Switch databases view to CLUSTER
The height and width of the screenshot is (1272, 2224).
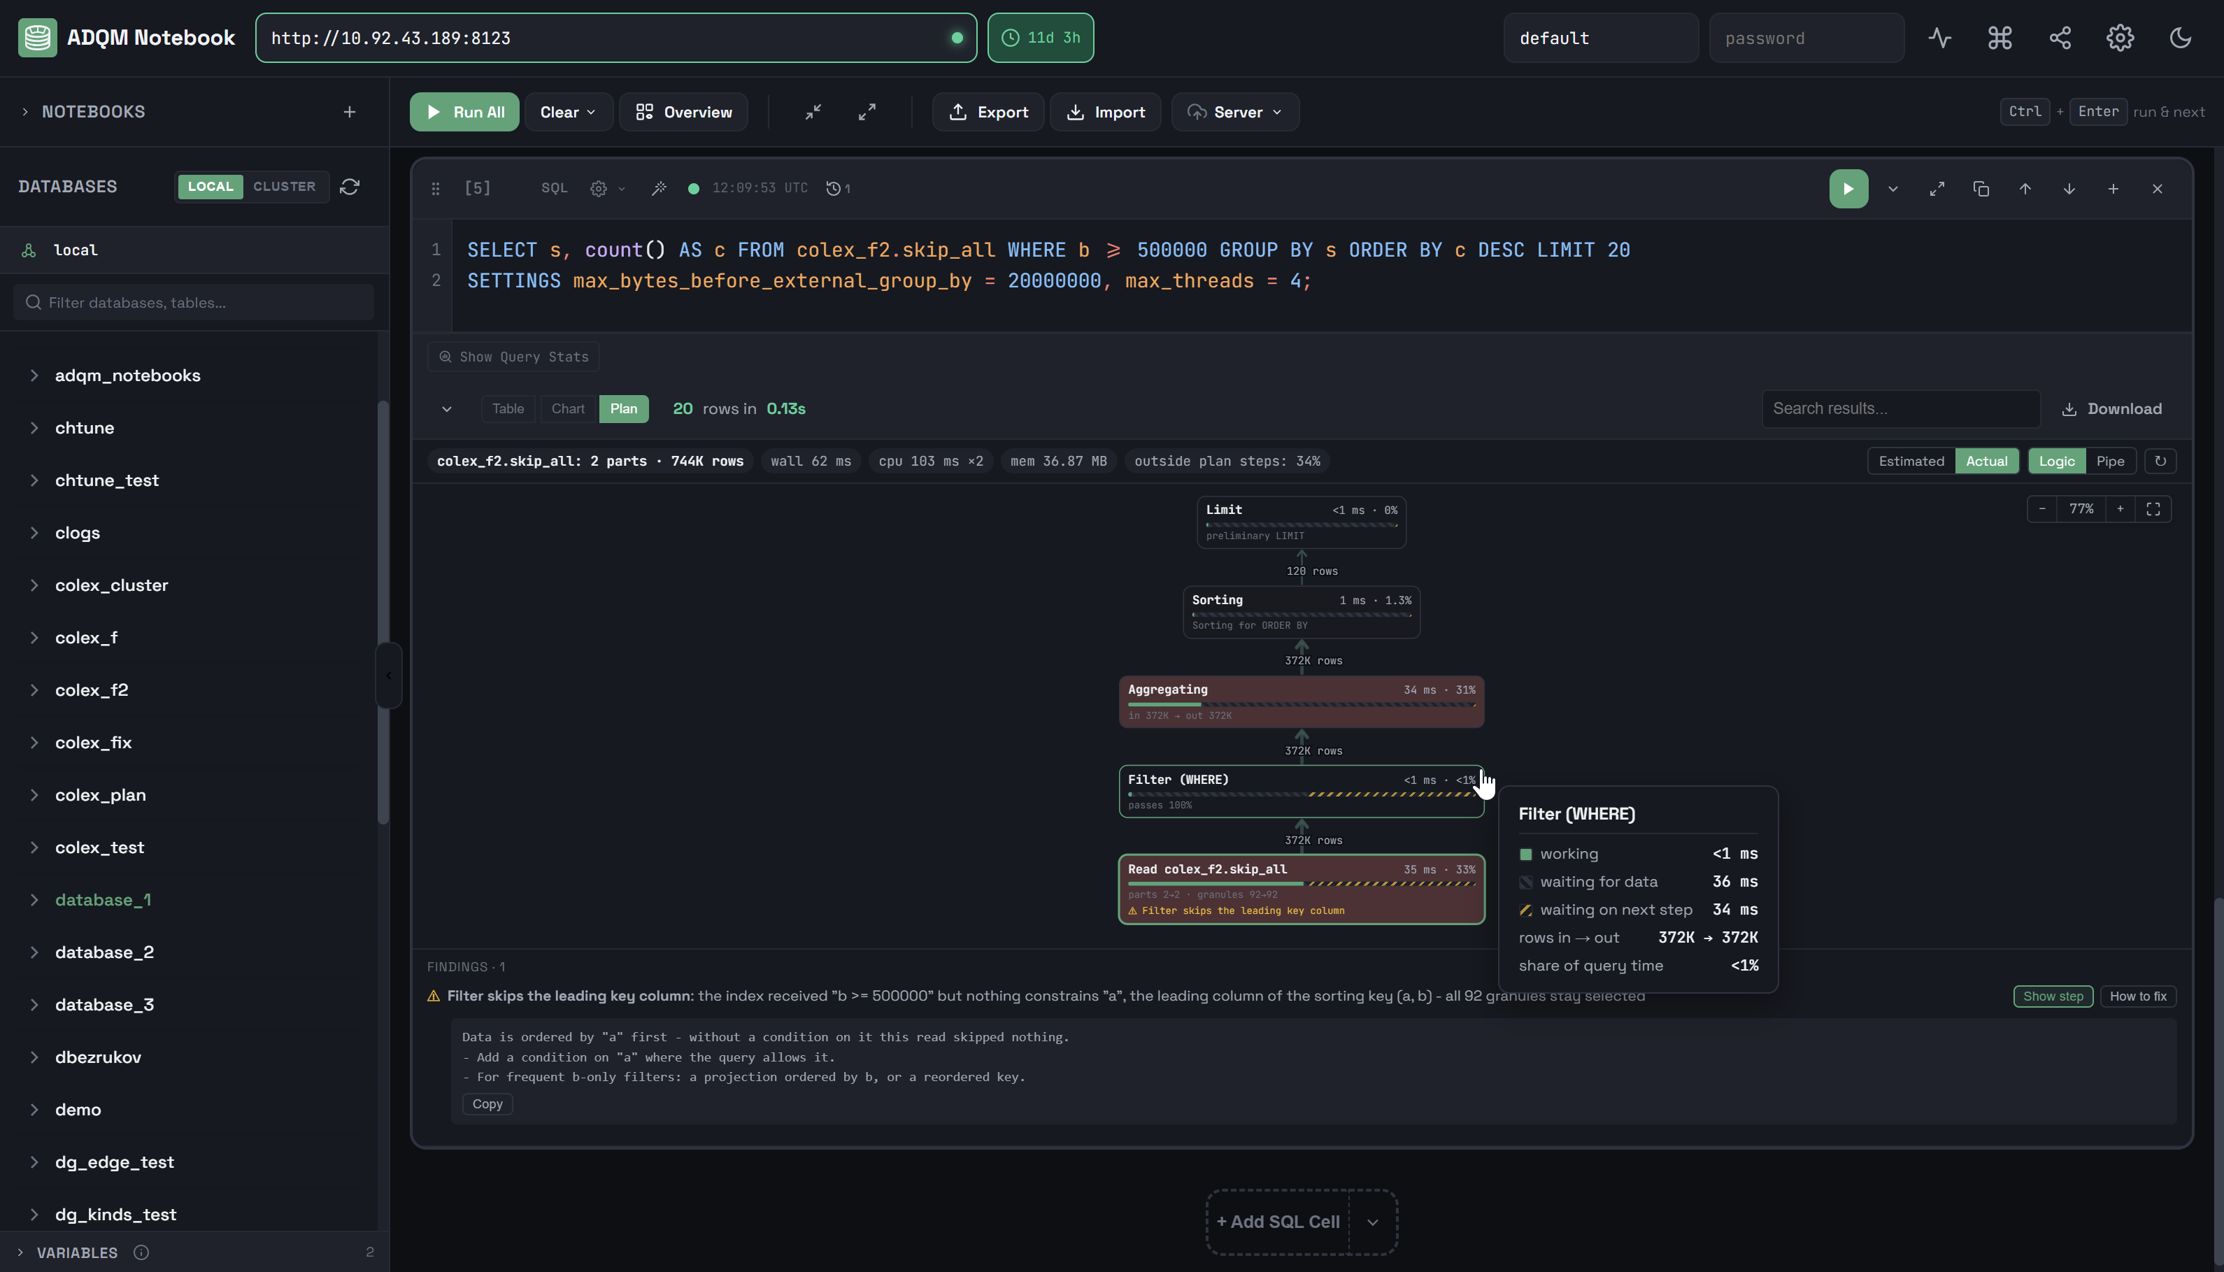(284, 187)
